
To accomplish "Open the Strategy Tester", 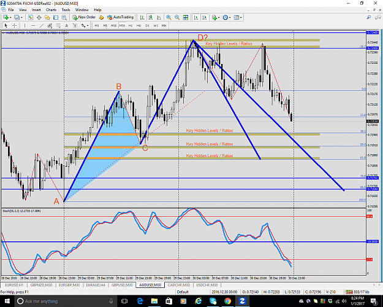I will (64, 17).
